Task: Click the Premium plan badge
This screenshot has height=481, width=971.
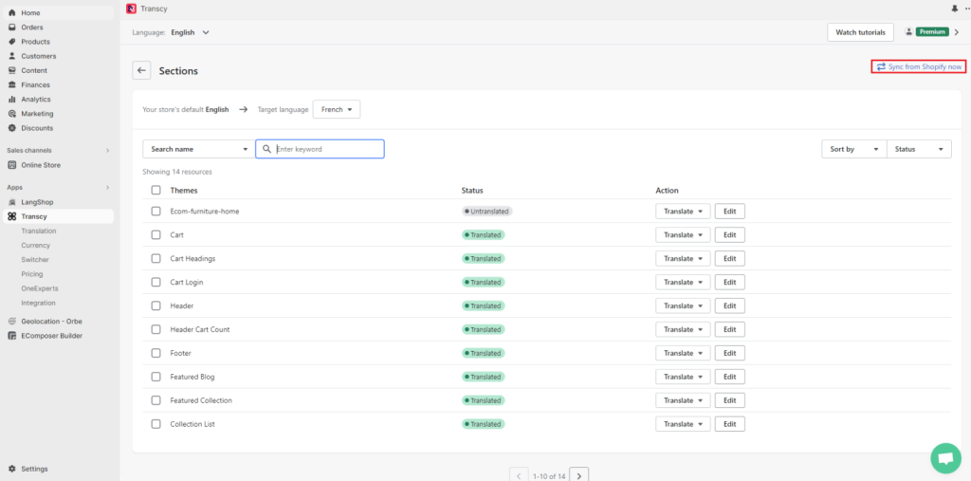Action: click(933, 31)
